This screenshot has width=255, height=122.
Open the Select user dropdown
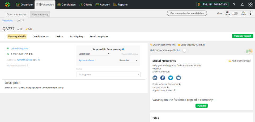coord(94,54)
